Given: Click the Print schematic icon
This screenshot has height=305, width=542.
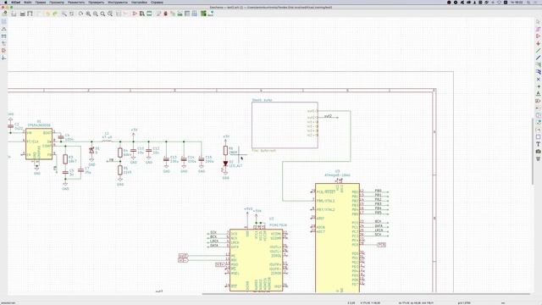Looking at the screenshot, I should point(23,14).
